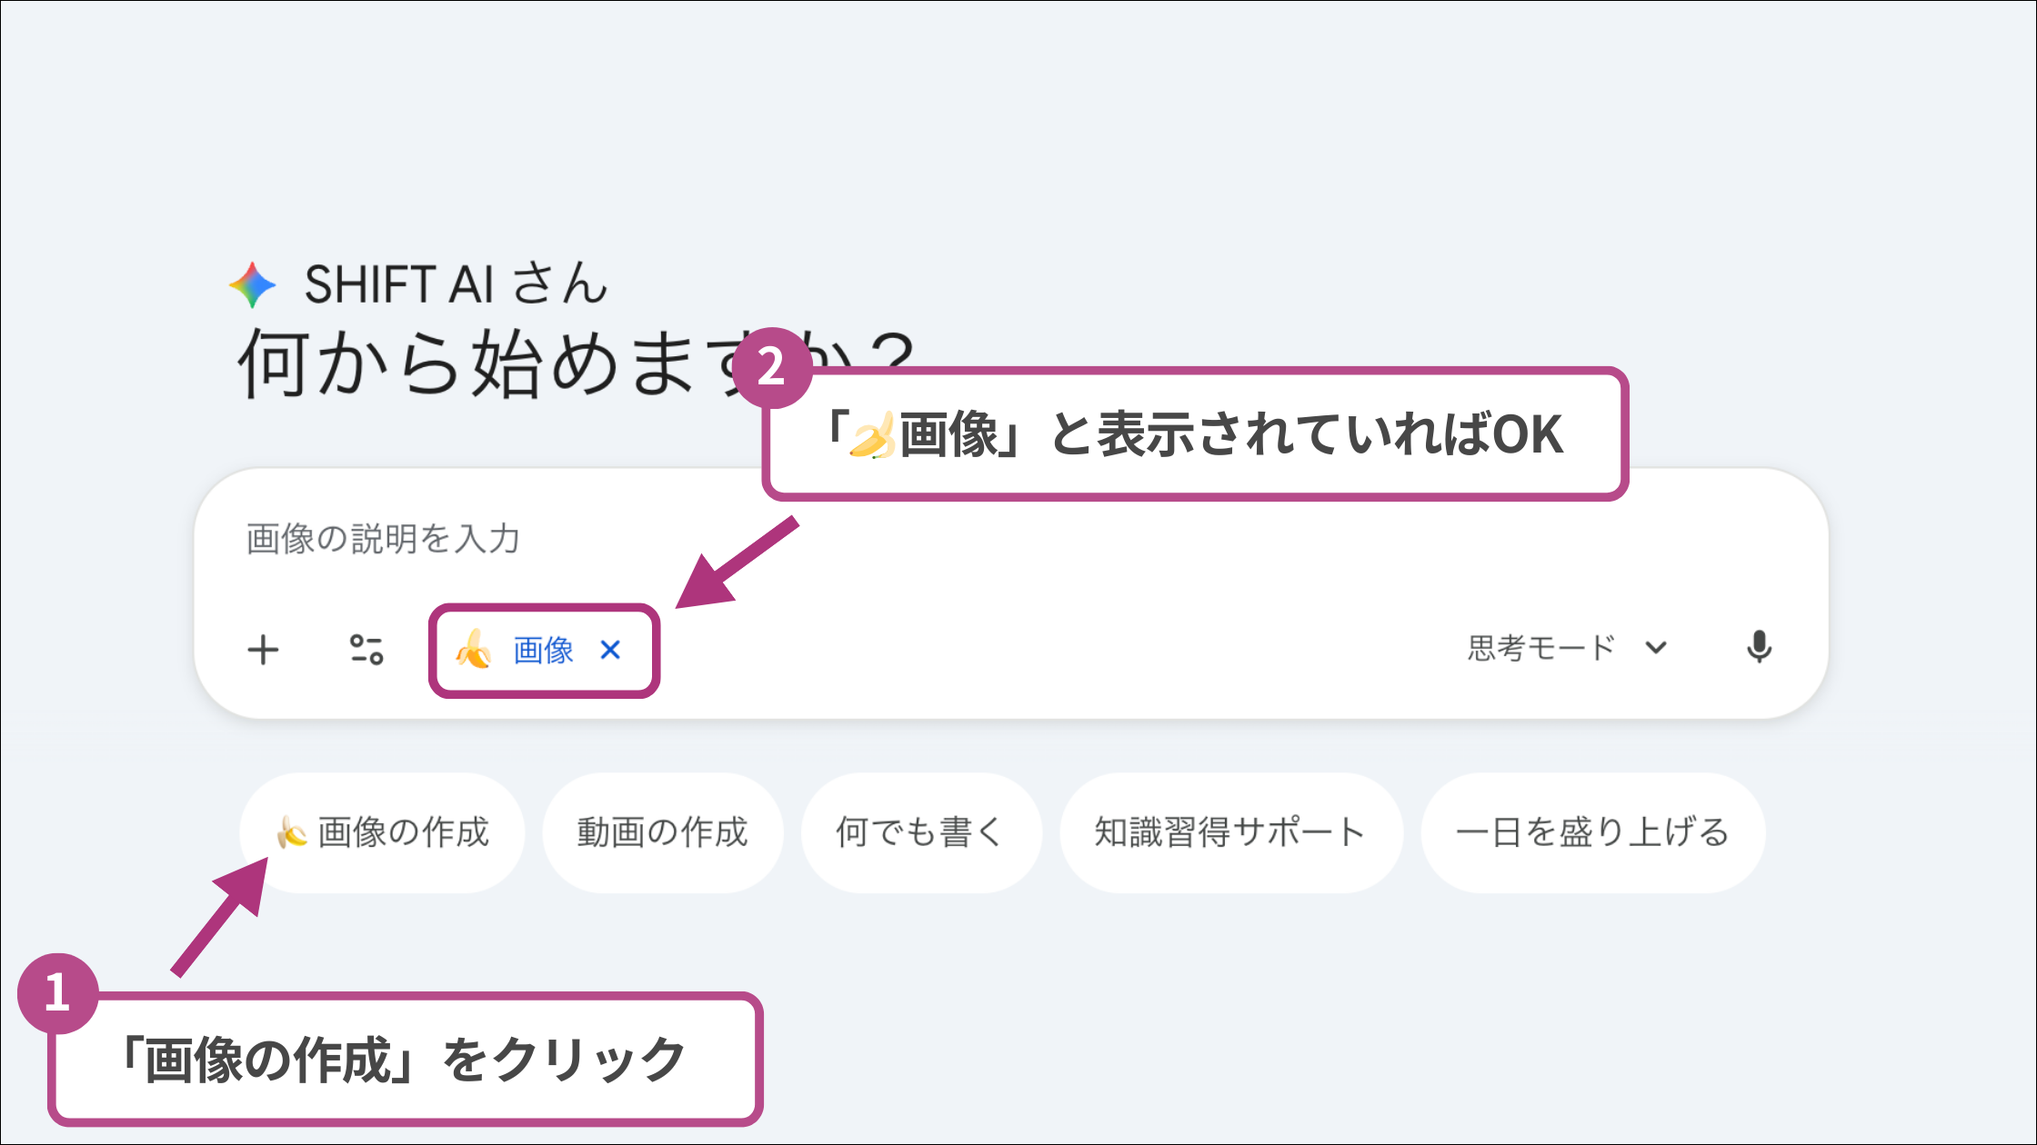Expand the chevron next to 思考モード
2037x1145 pixels.
(1657, 648)
